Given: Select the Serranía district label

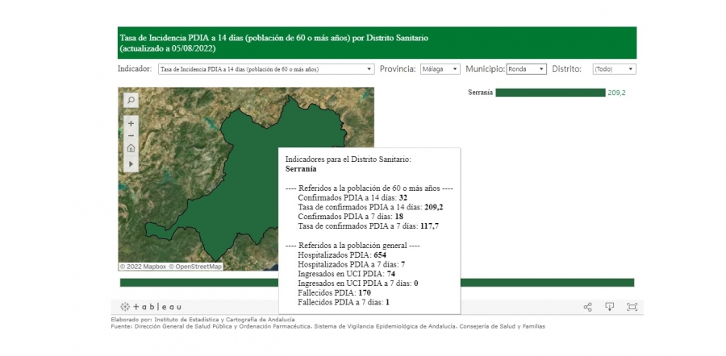Looking at the screenshot, I should pyautogui.click(x=480, y=93).
